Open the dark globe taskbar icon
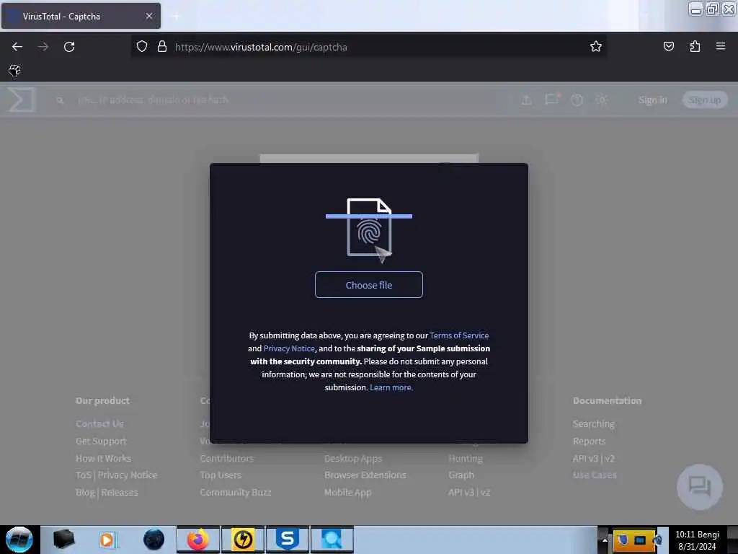The height and width of the screenshot is (554, 738). click(154, 540)
